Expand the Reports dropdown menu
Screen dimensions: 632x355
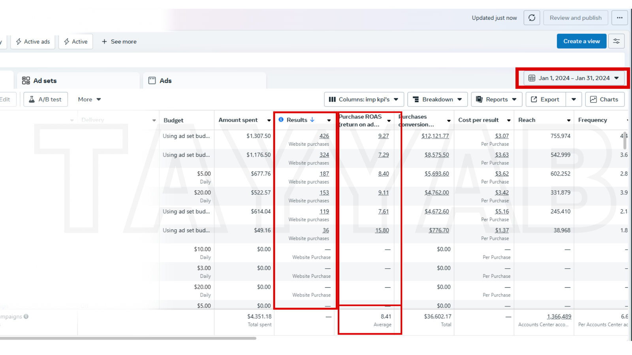click(496, 99)
